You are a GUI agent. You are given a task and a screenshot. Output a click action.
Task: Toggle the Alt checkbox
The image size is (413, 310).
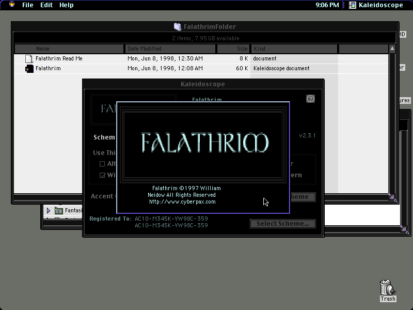click(102, 164)
